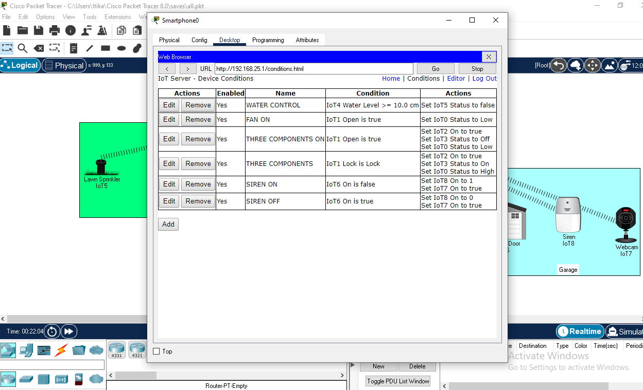Click the Fast Forward Time icon
643x390 pixels.
(x=69, y=331)
